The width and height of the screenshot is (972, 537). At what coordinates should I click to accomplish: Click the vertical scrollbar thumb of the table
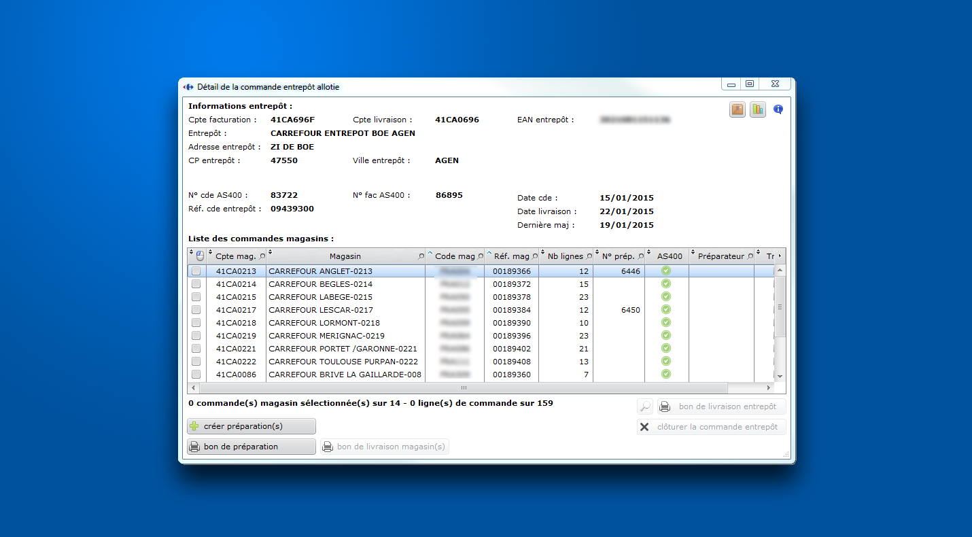tap(780, 307)
